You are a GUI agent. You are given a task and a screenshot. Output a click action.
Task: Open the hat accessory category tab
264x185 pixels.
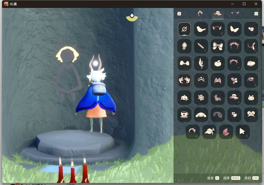(218, 13)
